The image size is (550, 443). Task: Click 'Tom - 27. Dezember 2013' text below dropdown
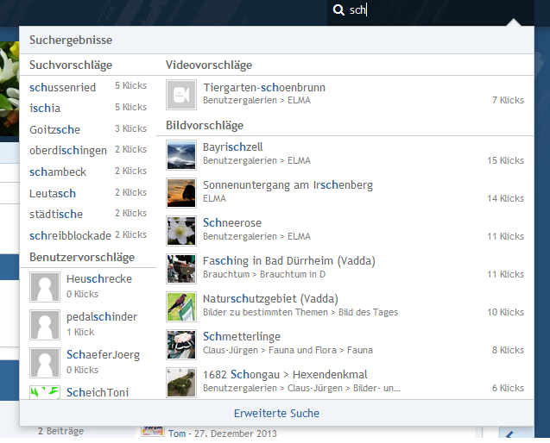(223, 434)
